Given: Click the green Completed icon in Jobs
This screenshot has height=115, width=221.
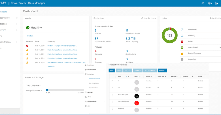Looking at the screenshot, I should coord(182,48).
